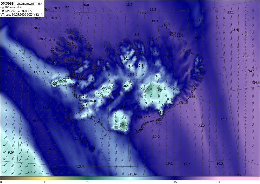Screen dimensions: 260x184
Task: Click the 6.5 value on the peninsula
Action: coord(55,83)
